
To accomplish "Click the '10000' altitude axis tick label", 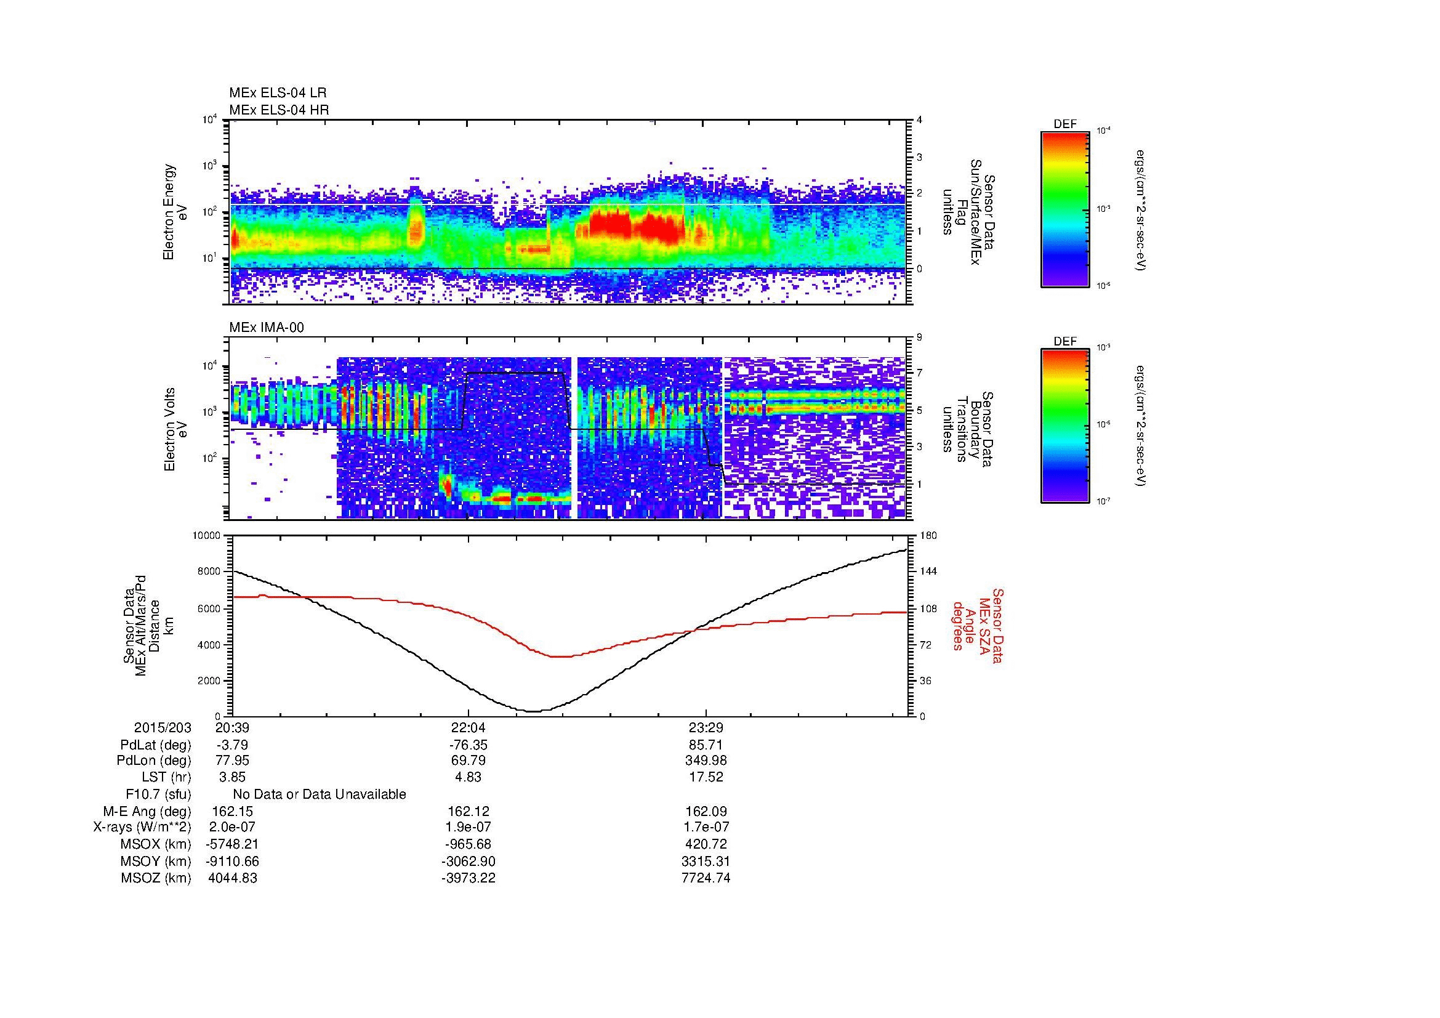I will point(206,536).
